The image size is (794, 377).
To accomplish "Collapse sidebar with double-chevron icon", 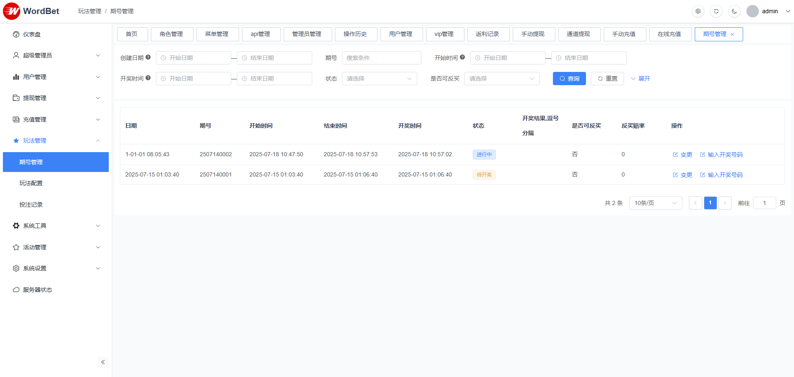I will (103, 362).
